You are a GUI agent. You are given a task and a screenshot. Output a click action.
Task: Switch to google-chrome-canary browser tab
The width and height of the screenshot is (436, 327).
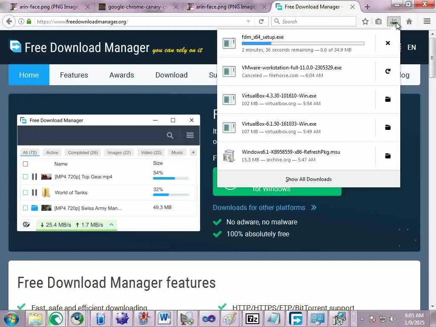tap(138, 7)
